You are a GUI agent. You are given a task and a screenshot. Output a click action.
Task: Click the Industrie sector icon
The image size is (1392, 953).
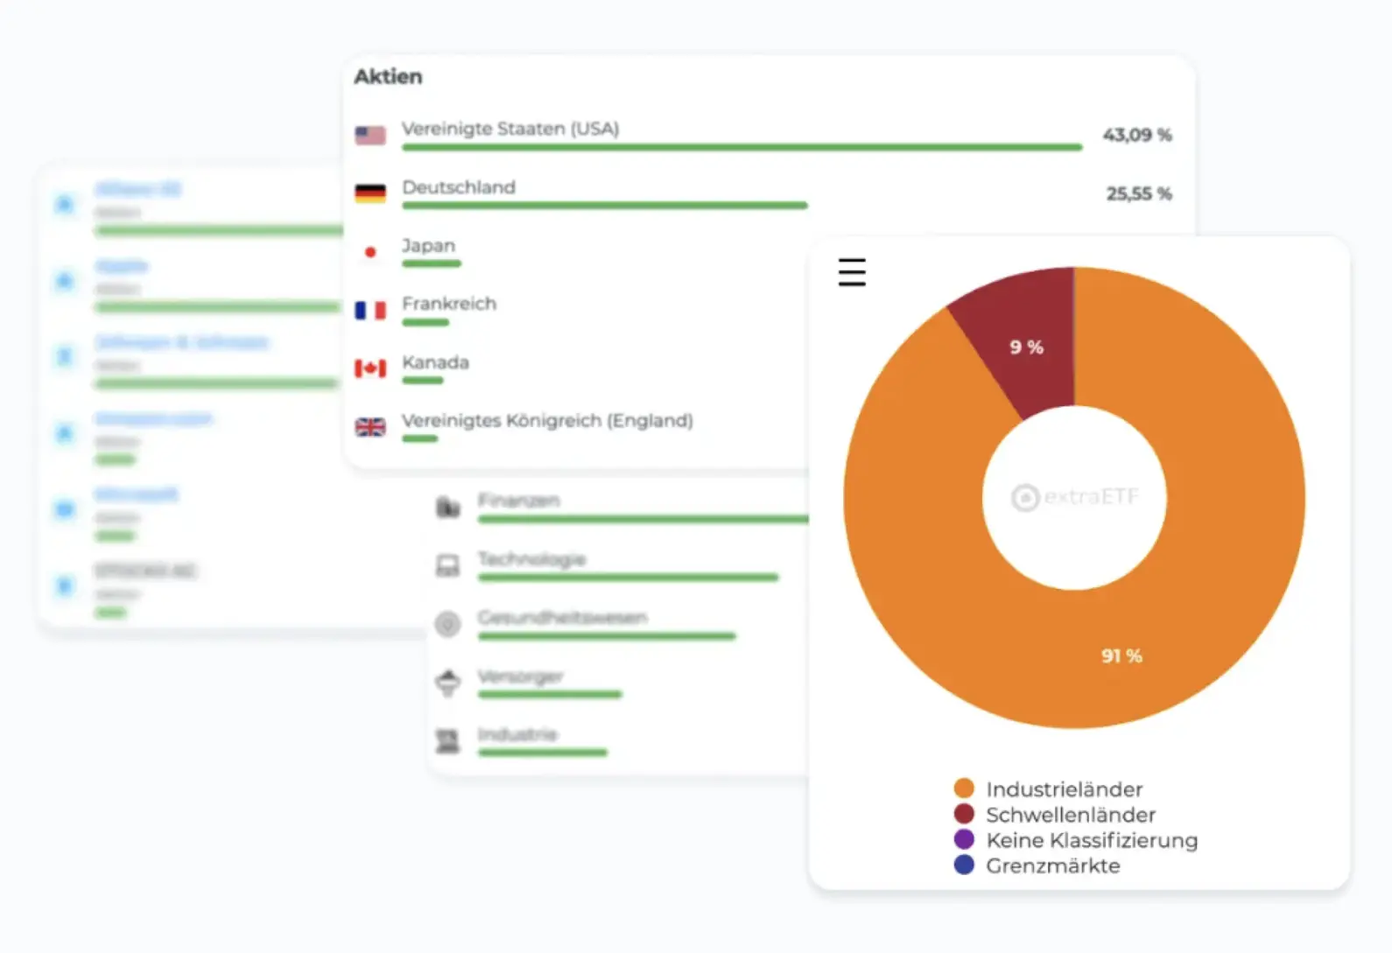pos(448,741)
